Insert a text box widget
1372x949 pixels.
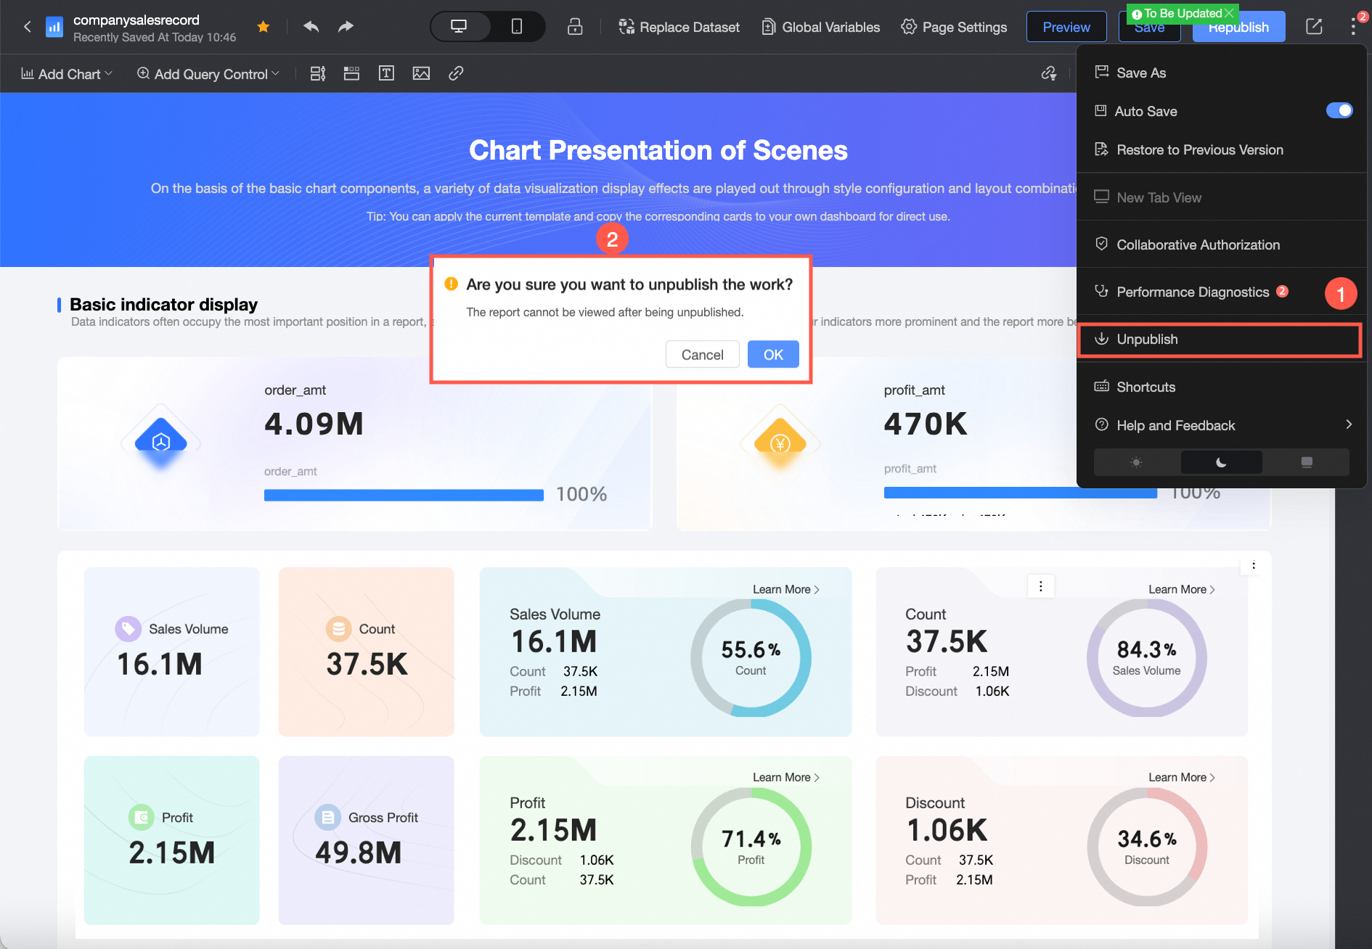pyautogui.click(x=386, y=73)
